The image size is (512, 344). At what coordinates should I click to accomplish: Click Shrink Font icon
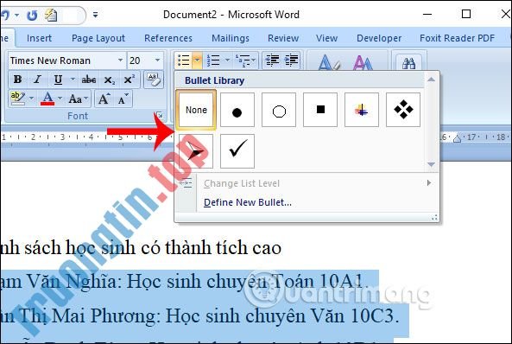[123, 99]
